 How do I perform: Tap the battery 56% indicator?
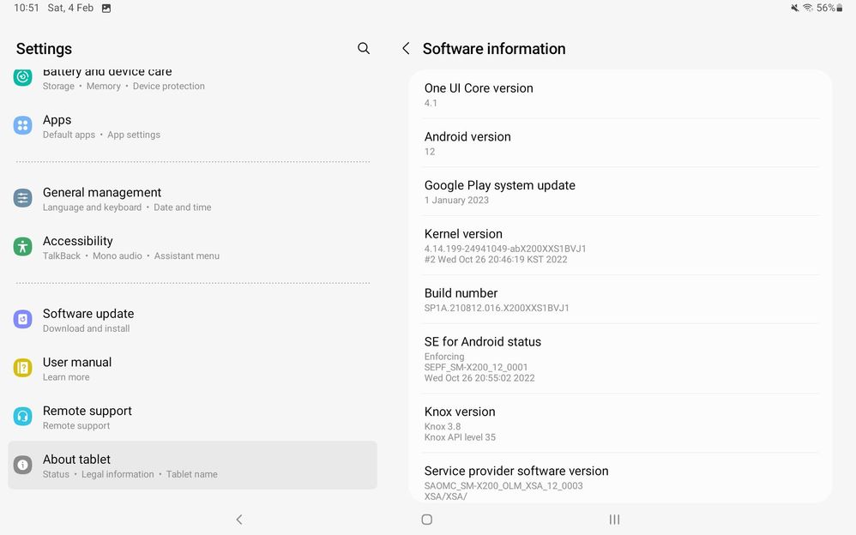(829, 8)
